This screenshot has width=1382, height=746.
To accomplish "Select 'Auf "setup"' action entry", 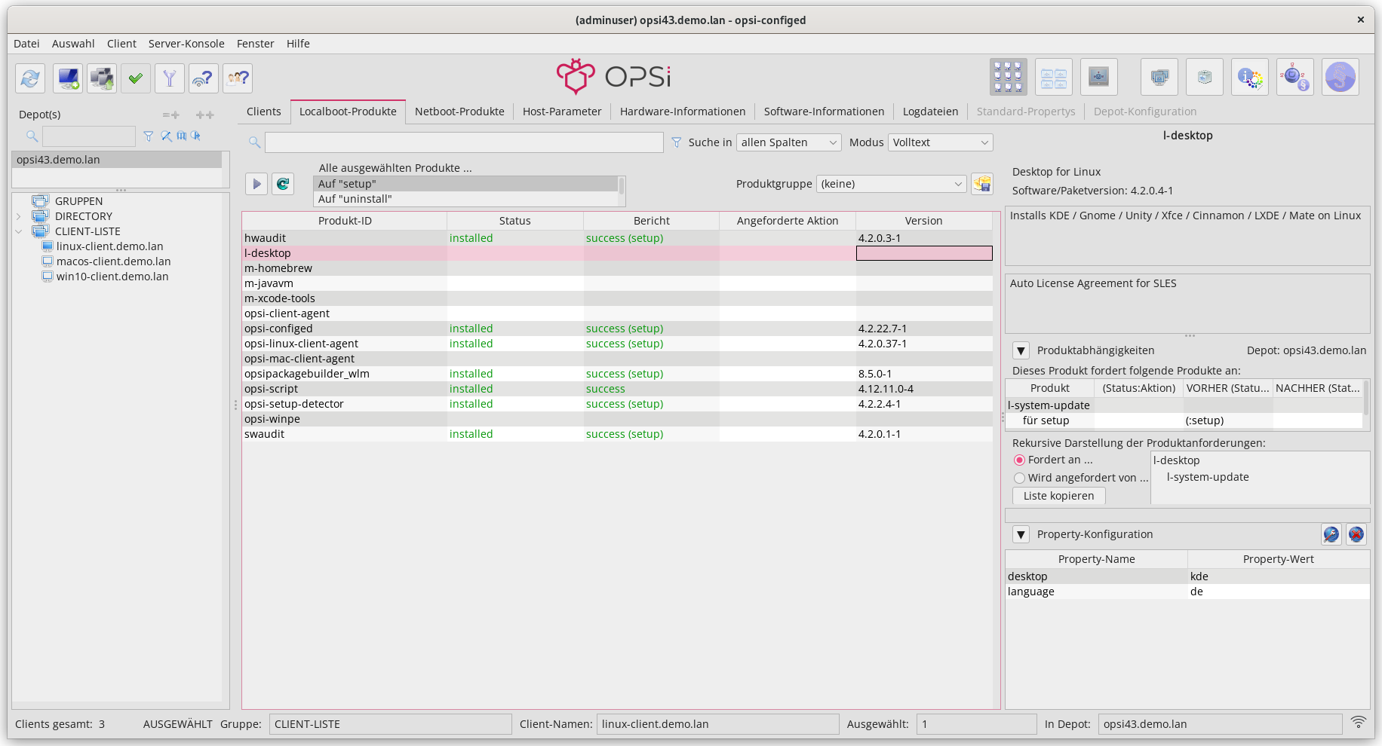I will point(465,184).
